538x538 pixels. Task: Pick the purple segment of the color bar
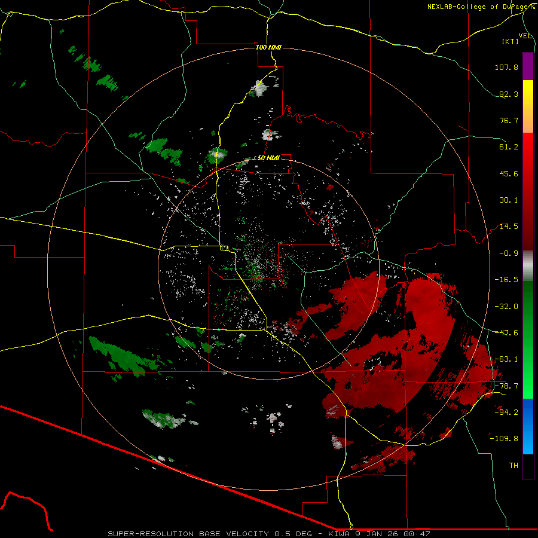click(x=528, y=66)
